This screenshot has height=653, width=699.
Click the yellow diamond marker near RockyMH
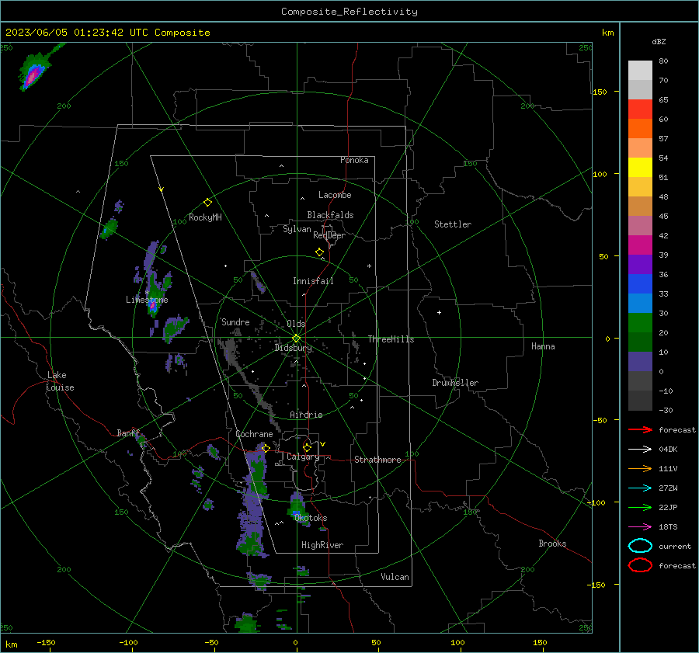[207, 203]
